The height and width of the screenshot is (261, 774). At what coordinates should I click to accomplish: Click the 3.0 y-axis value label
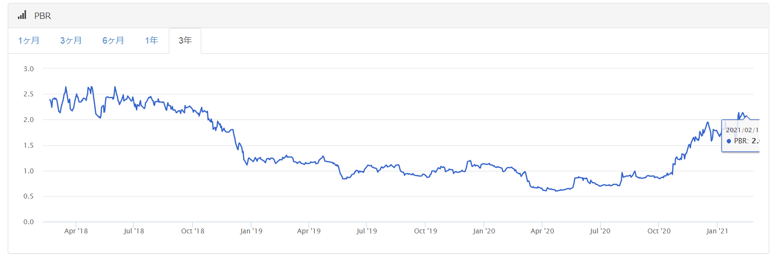pos(29,69)
